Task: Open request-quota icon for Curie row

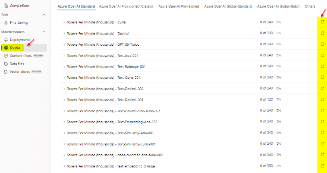Action: coord(322,22)
